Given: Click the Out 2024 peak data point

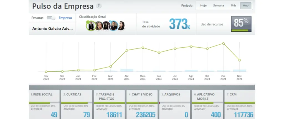Looking at the screenshot, I should tap(223, 43).
